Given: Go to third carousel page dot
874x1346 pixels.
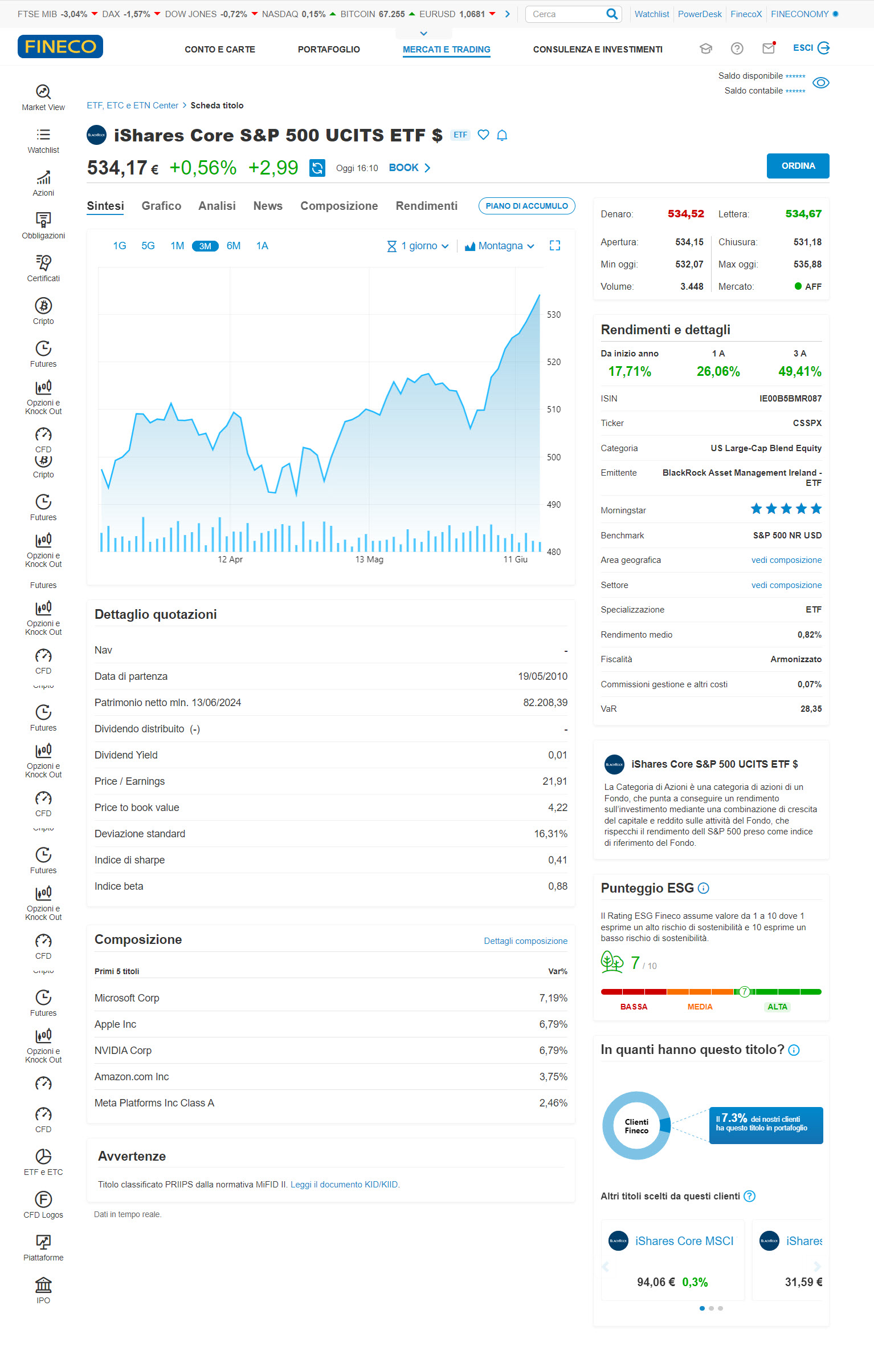Looking at the screenshot, I should click(x=721, y=1308).
